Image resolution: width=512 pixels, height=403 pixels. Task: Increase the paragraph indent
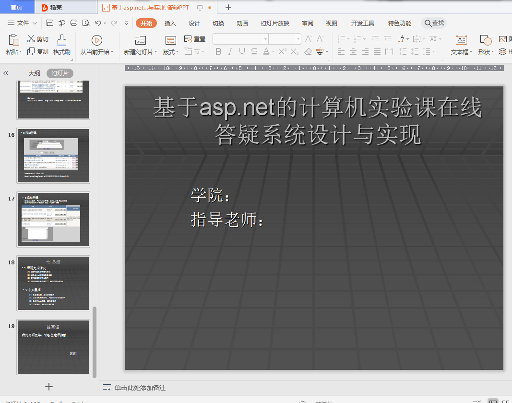(x=388, y=39)
